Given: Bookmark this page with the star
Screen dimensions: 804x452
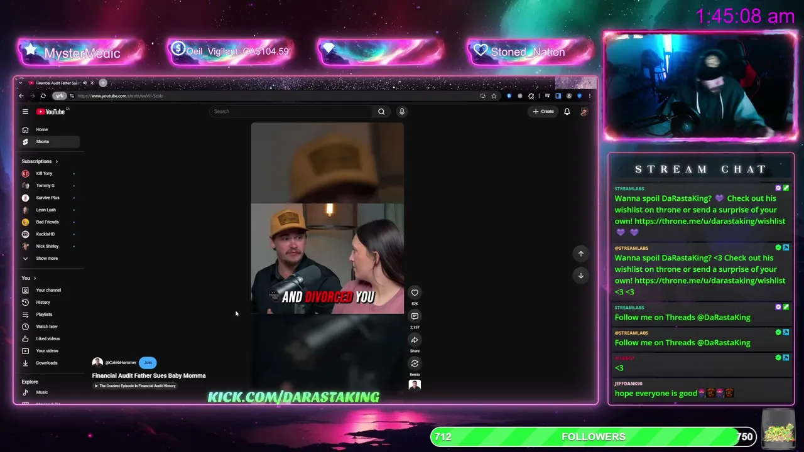Looking at the screenshot, I should 494,96.
